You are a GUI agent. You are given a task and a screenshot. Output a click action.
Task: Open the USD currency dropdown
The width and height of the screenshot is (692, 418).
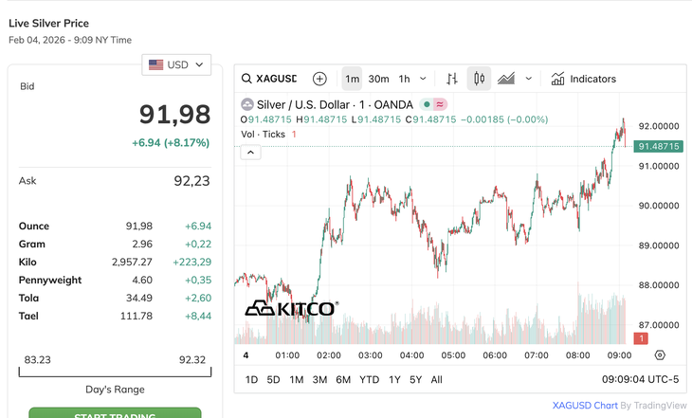click(x=176, y=64)
